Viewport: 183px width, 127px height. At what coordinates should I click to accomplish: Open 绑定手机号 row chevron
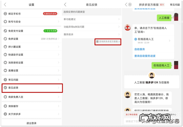(x=59, y=14)
